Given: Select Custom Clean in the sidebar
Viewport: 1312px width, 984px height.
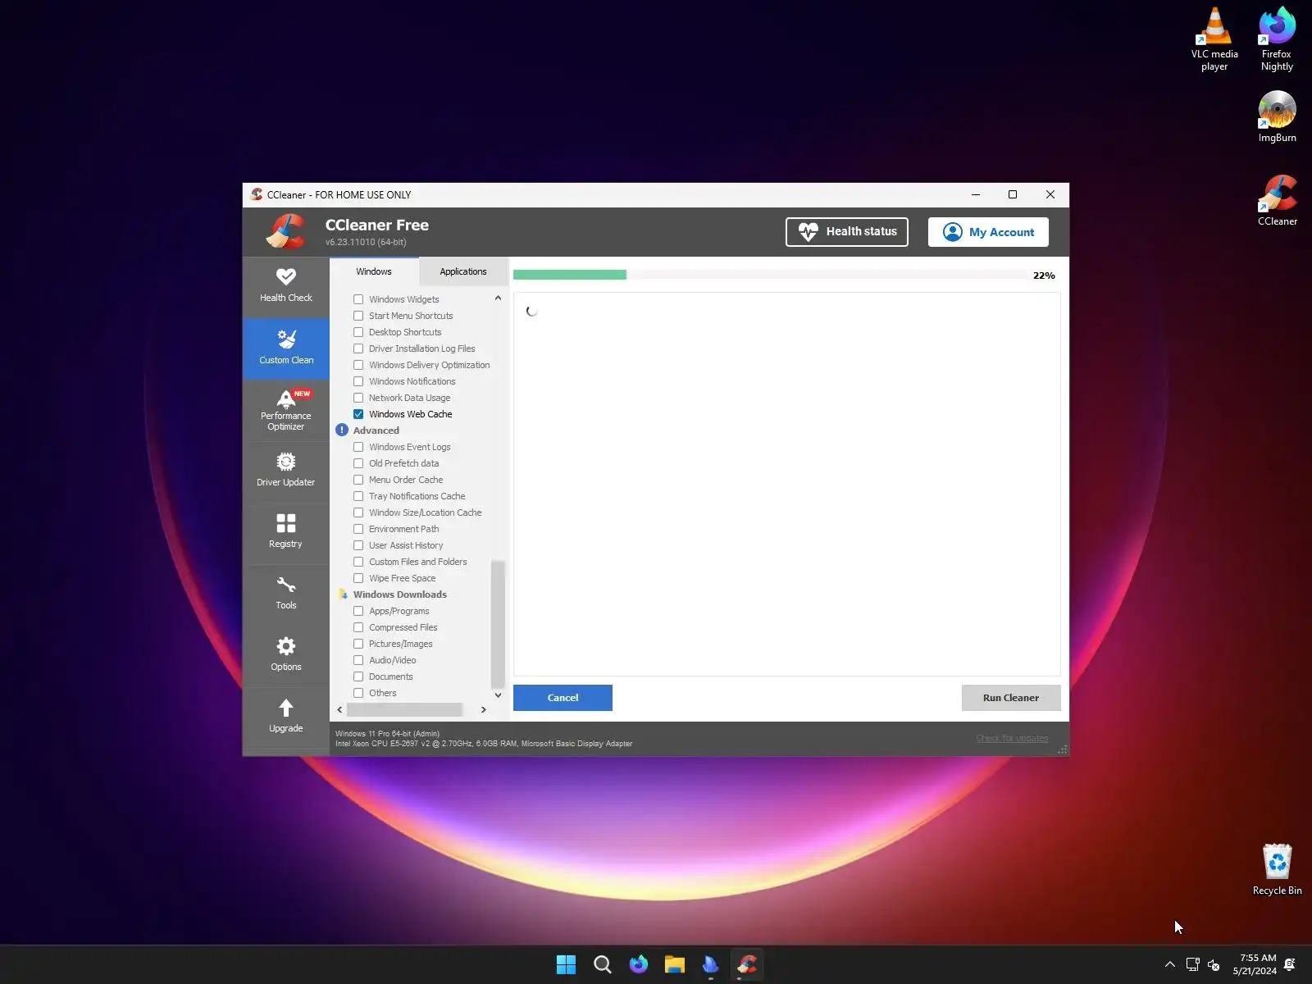Looking at the screenshot, I should tap(285, 348).
